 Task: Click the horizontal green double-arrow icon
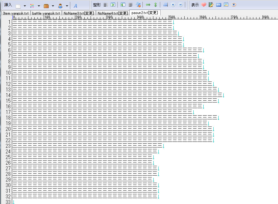click(148, 5)
